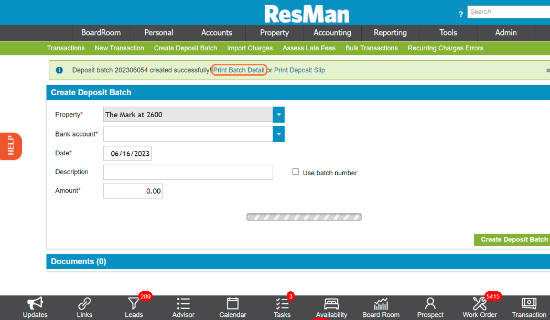Open the Links chain icon
Image resolution: width=550 pixels, height=320 pixels.
coord(84,304)
